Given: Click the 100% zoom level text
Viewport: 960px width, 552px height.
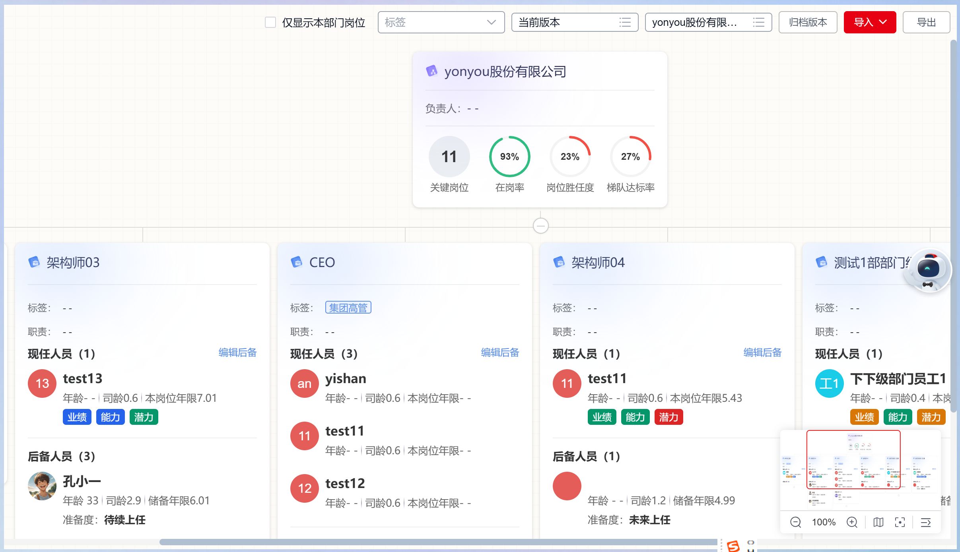Looking at the screenshot, I should pos(824,522).
